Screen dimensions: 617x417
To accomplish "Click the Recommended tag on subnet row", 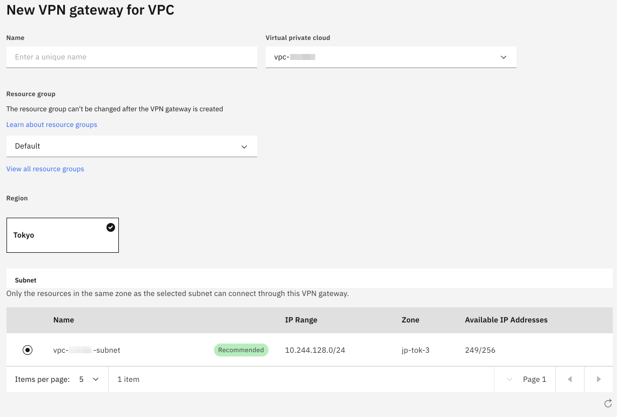I will click(x=241, y=350).
